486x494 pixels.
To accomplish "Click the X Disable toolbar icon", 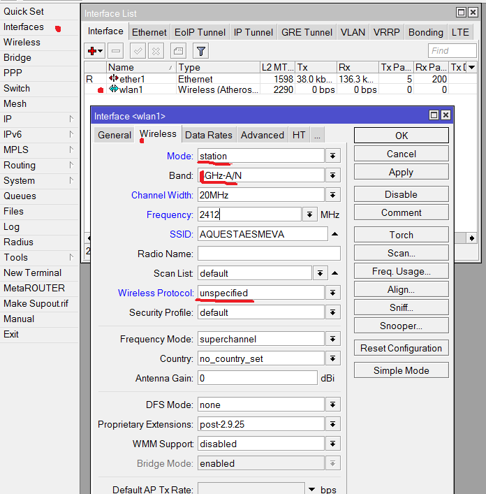I will coord(156,51).
